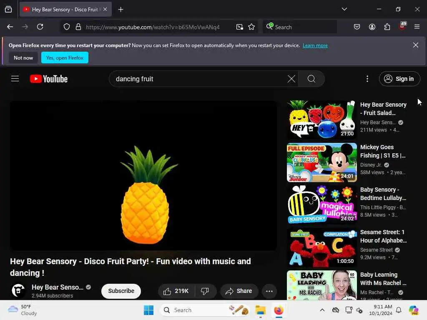Clear the YouTube search query
Image resolution: width=427 pixels, height=320 pixels.
coord(291,79)
